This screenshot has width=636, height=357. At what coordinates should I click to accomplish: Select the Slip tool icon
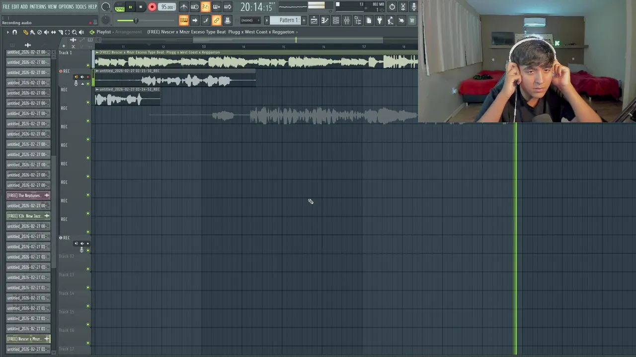54,32
